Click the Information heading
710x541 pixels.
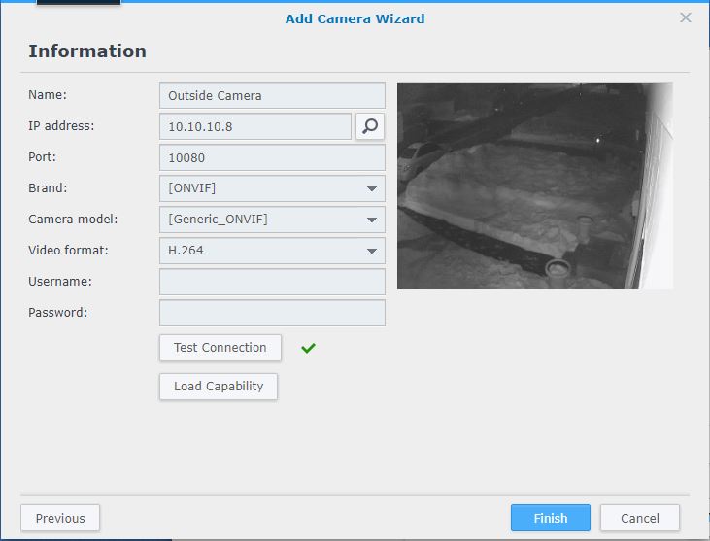point(87,51)
